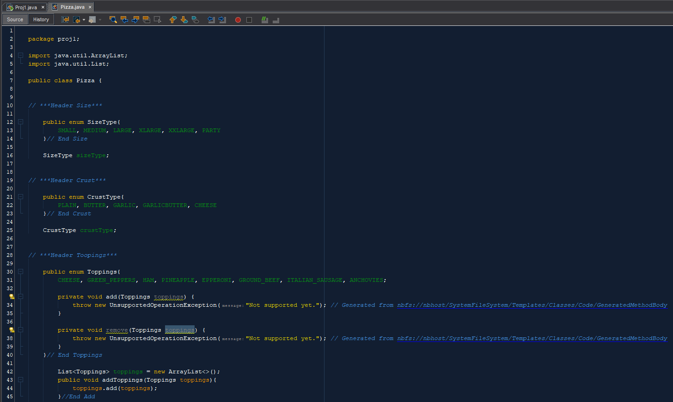The image size is (673, 402).
Task: Click enum value 'XXLARGE'
Action: tap(182, 130)
